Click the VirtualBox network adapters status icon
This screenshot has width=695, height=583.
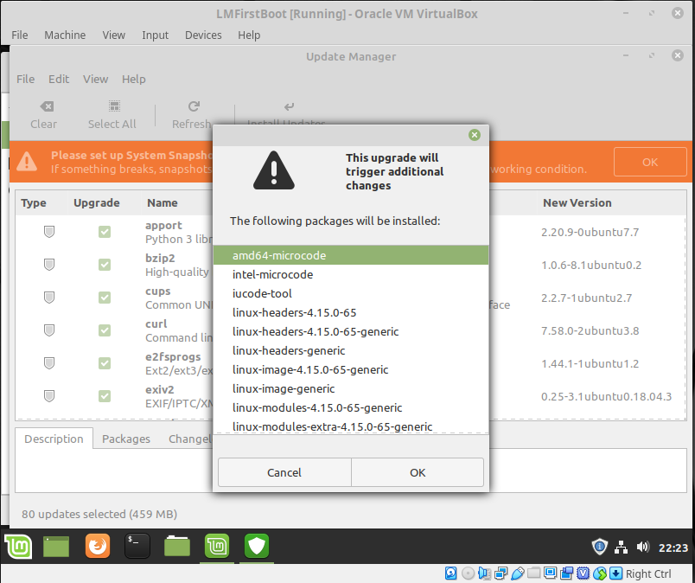click(x=501, y=573)
